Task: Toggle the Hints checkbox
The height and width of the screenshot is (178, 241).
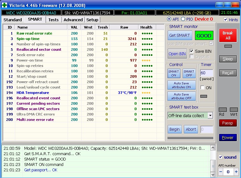Action: [225, 20]
